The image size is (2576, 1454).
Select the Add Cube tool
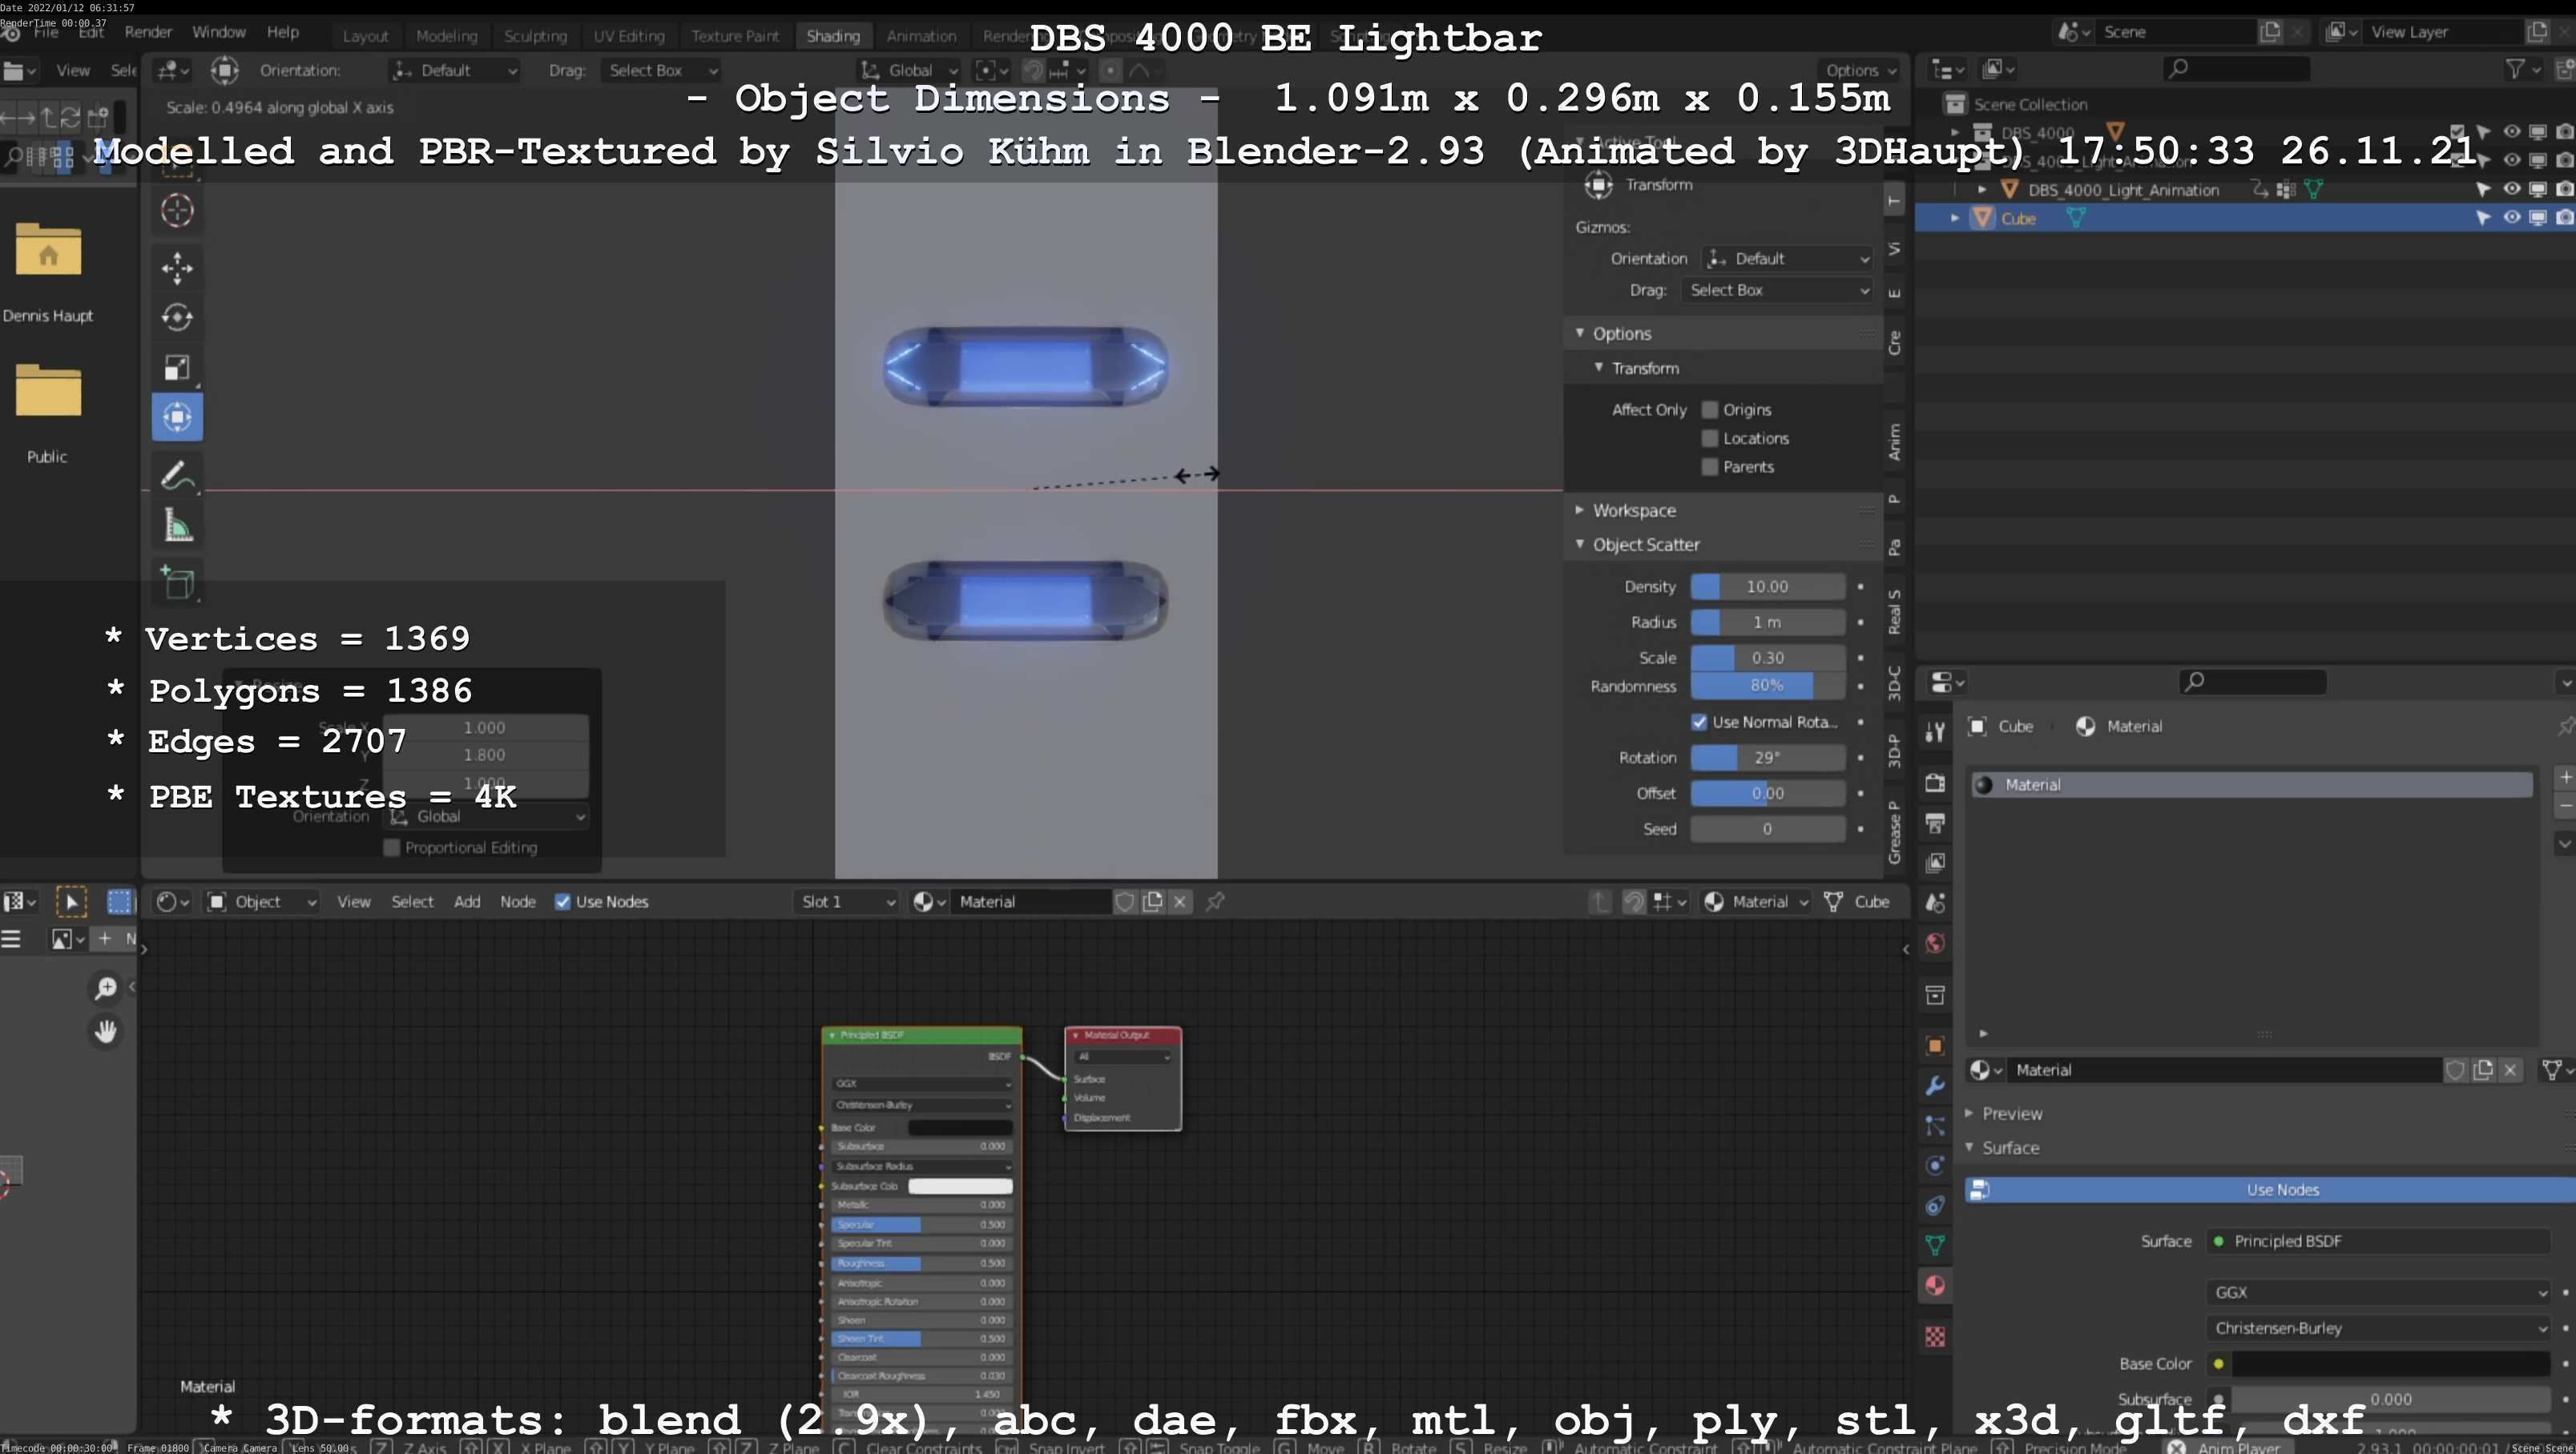(177, 583)
